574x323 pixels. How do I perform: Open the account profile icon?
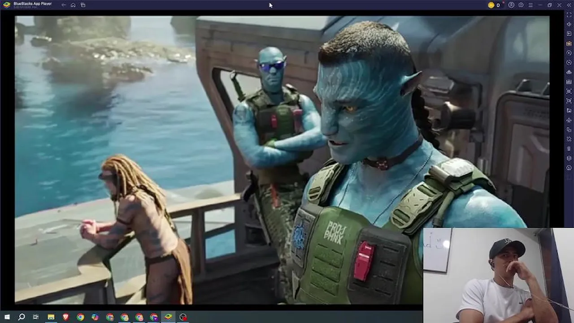coord(511,5)
